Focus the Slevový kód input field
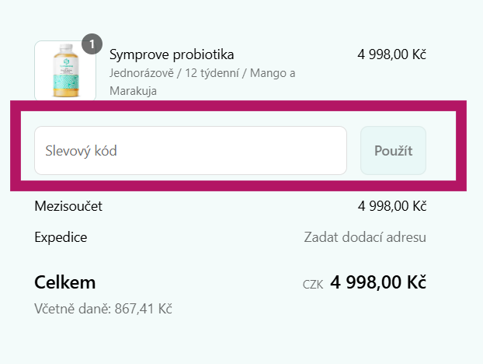483x364 pixels. coord(190,150)
